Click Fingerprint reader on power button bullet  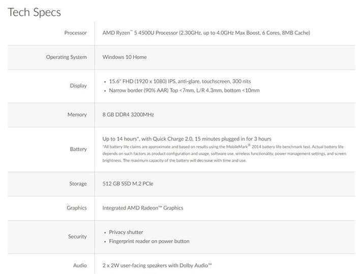pos(149,241)
